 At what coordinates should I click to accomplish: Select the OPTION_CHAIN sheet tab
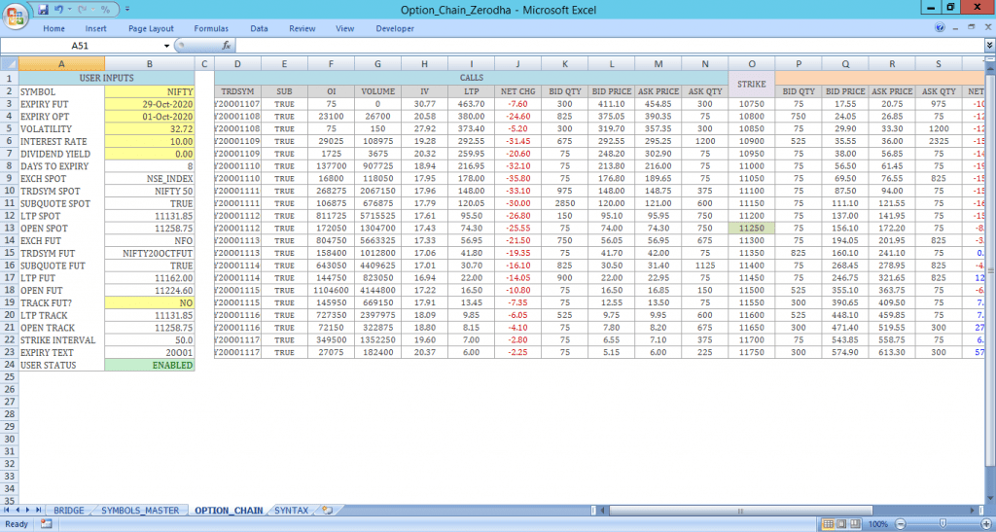coord(229,511)
